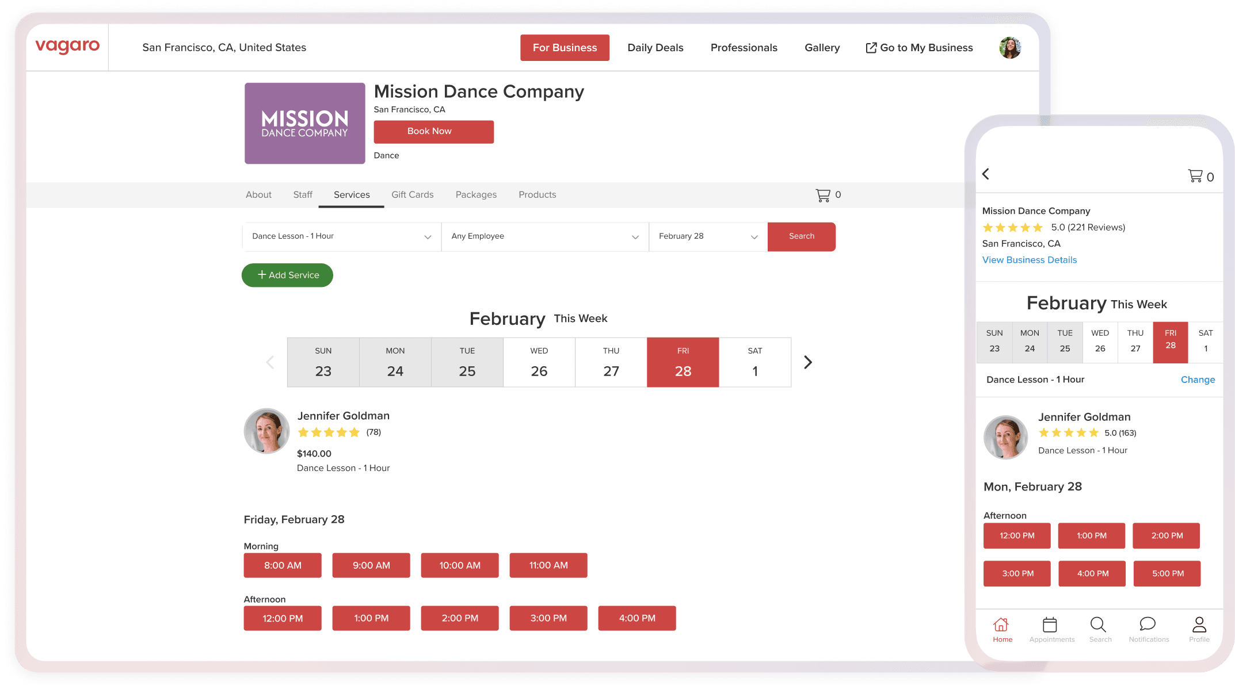Screen dimensions: 1235x690
Task: Advance the calendar to next week
Action: pyautogui.click(x=808, y=362)
